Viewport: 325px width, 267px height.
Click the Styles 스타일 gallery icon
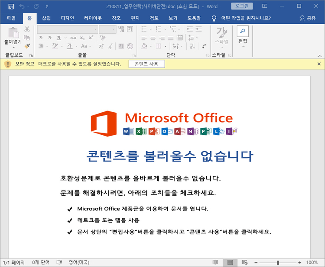tap(221, 32)
